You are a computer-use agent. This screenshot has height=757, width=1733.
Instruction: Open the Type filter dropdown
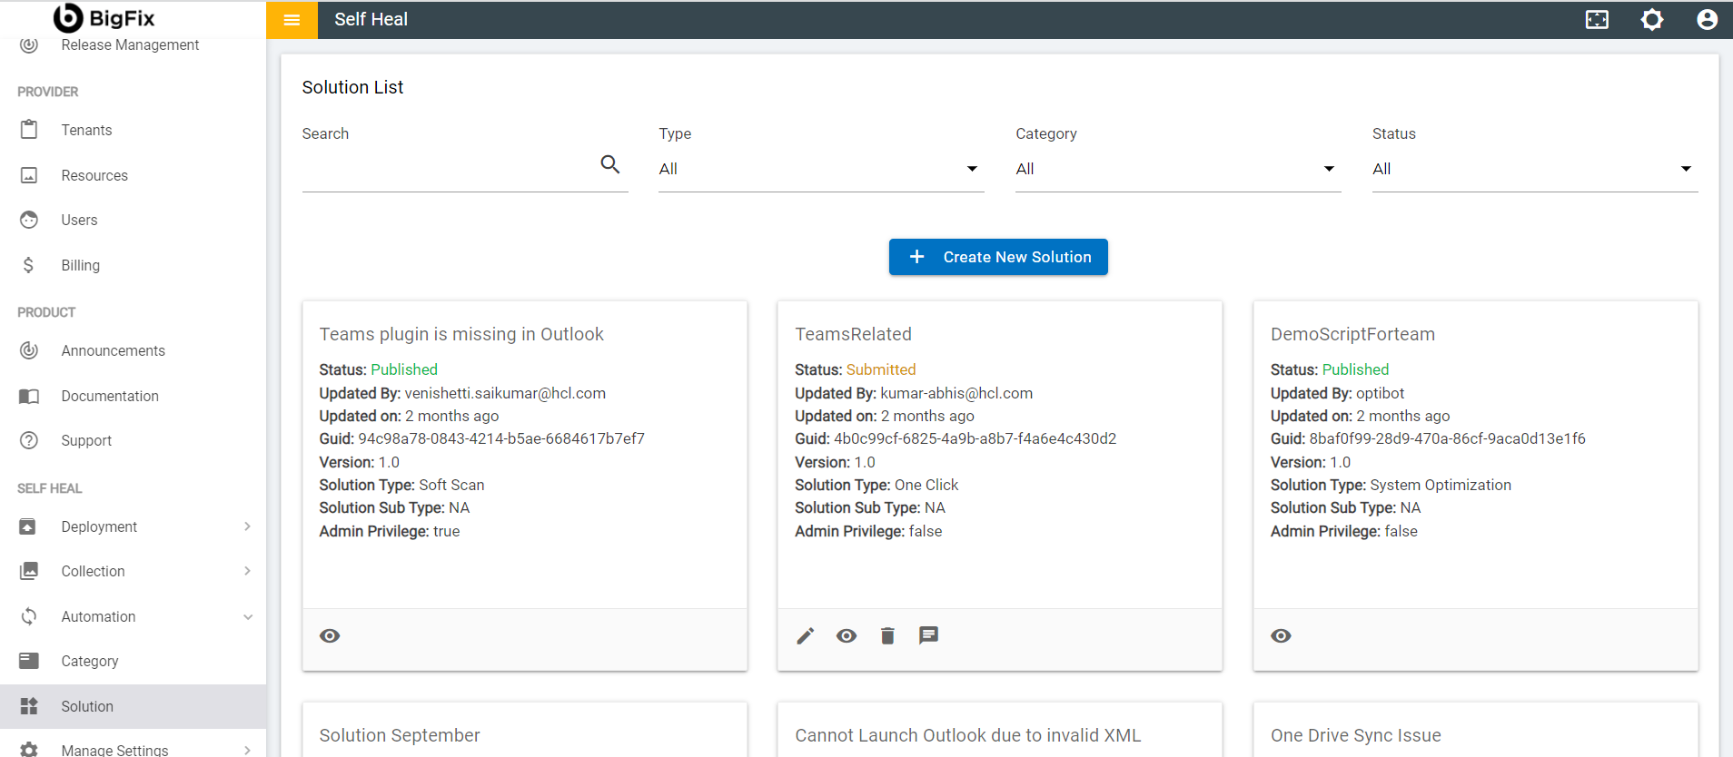point(820,169)
